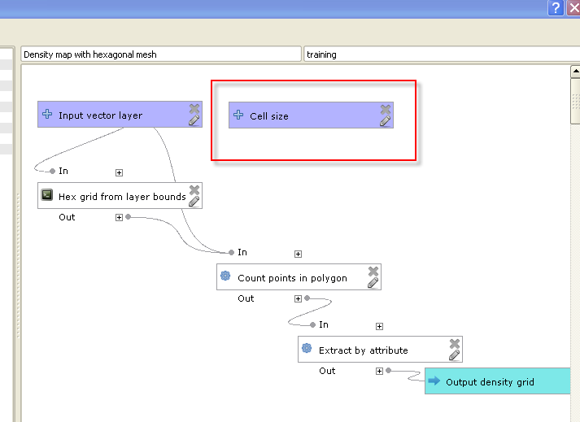Expand outputs of Hex grid node
This screenshot has width=580, height=422.
(119, 217)
